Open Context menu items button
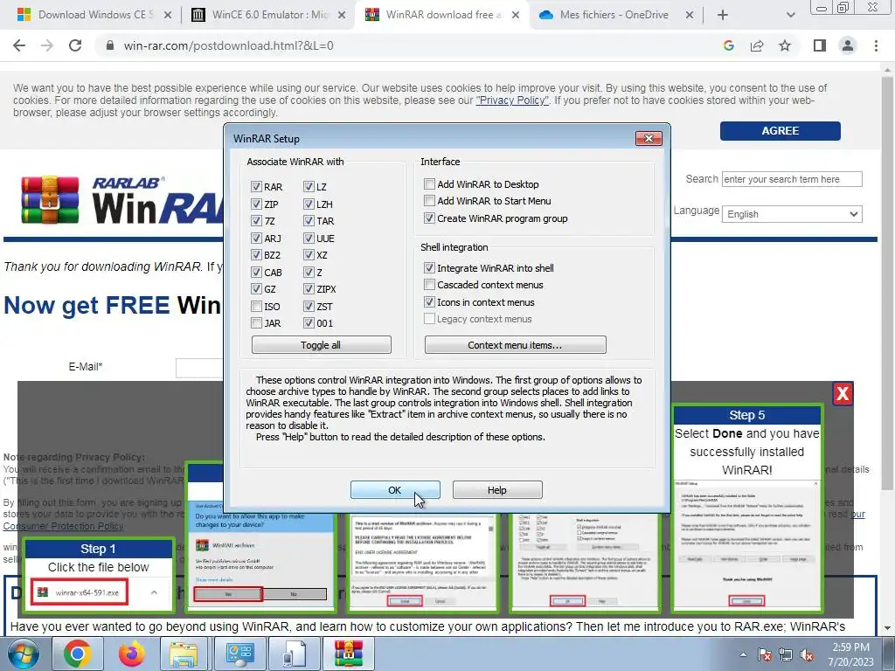895x671 pixels. point(515,344)
